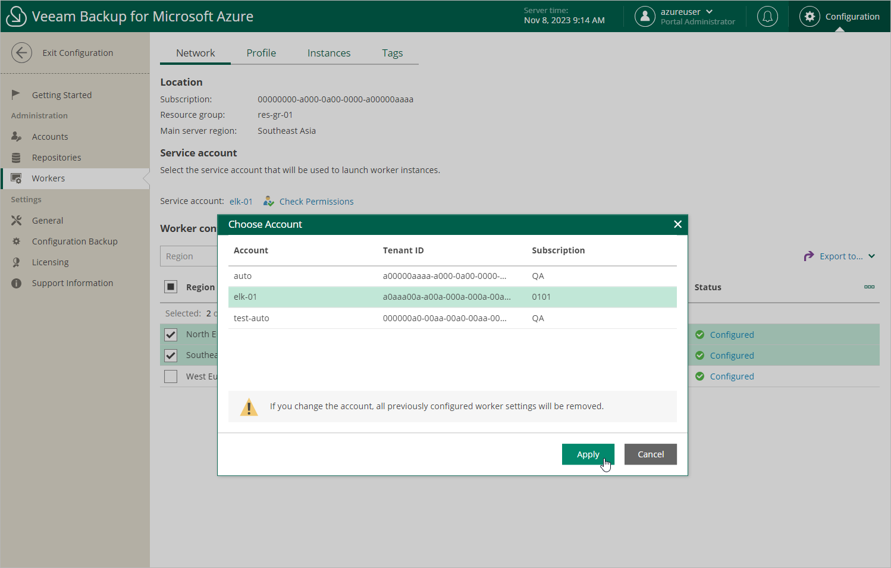The image size is (891, 568).
Task: Click green status icon in first Configured row
Action: click(x=700, y=335)
